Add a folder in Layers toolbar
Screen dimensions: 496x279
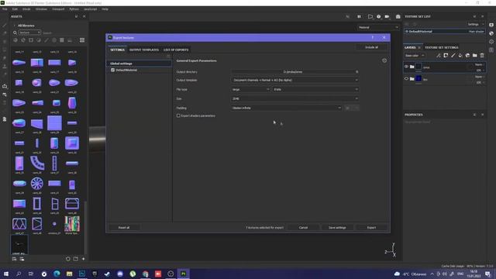click(x=475, y=55)
